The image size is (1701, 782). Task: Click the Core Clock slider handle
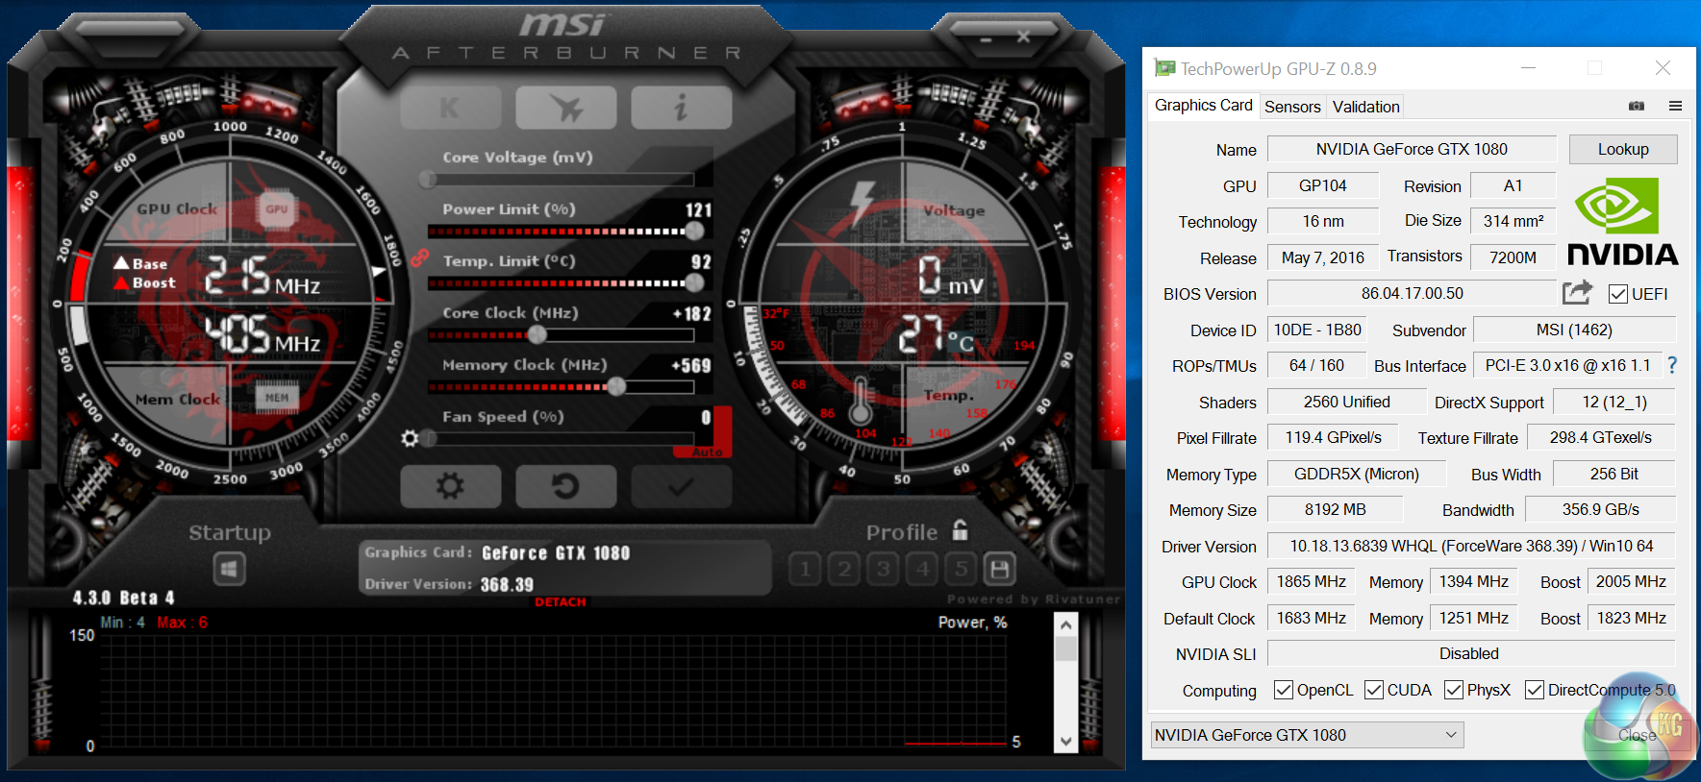pyautogui.click(x=538, y=334)
